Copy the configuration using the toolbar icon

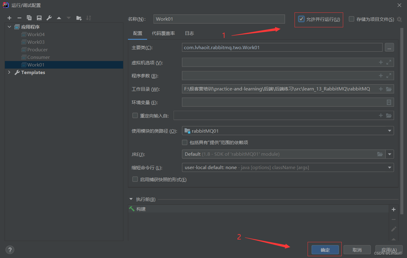click(29, 18)
